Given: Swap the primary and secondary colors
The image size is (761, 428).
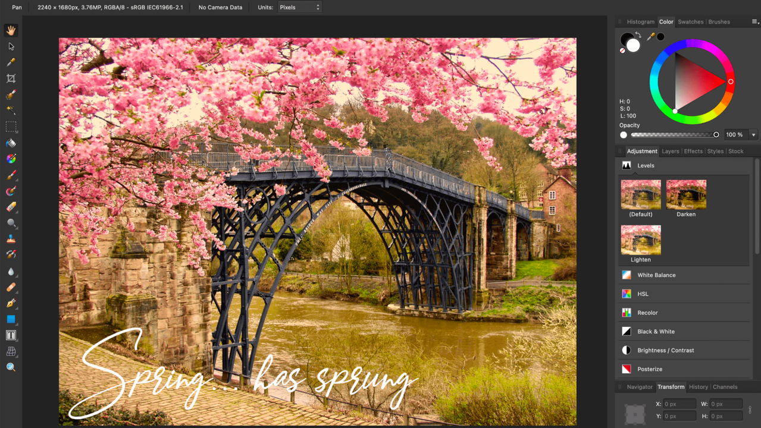Looking at the screenshot, I should [638, 35].
